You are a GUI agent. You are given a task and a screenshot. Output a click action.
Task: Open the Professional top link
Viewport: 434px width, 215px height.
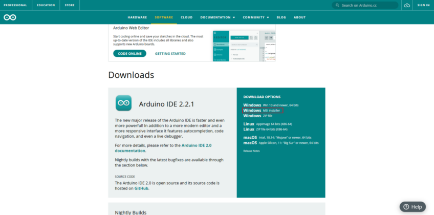point(15,5)
